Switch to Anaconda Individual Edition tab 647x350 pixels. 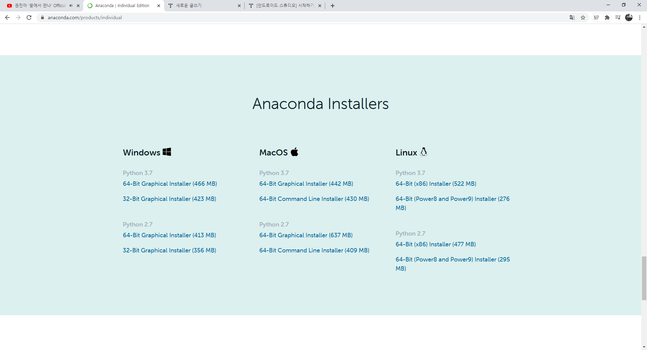point(122,6)
